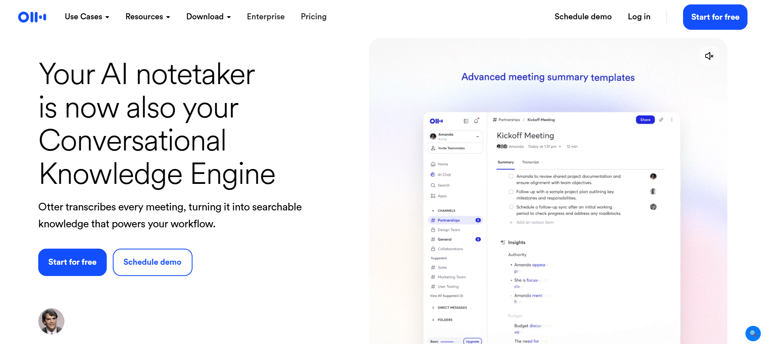Click 'Invite Teammates' text
764x344 pixels.
pyautogui.click(x=451, y=148)
